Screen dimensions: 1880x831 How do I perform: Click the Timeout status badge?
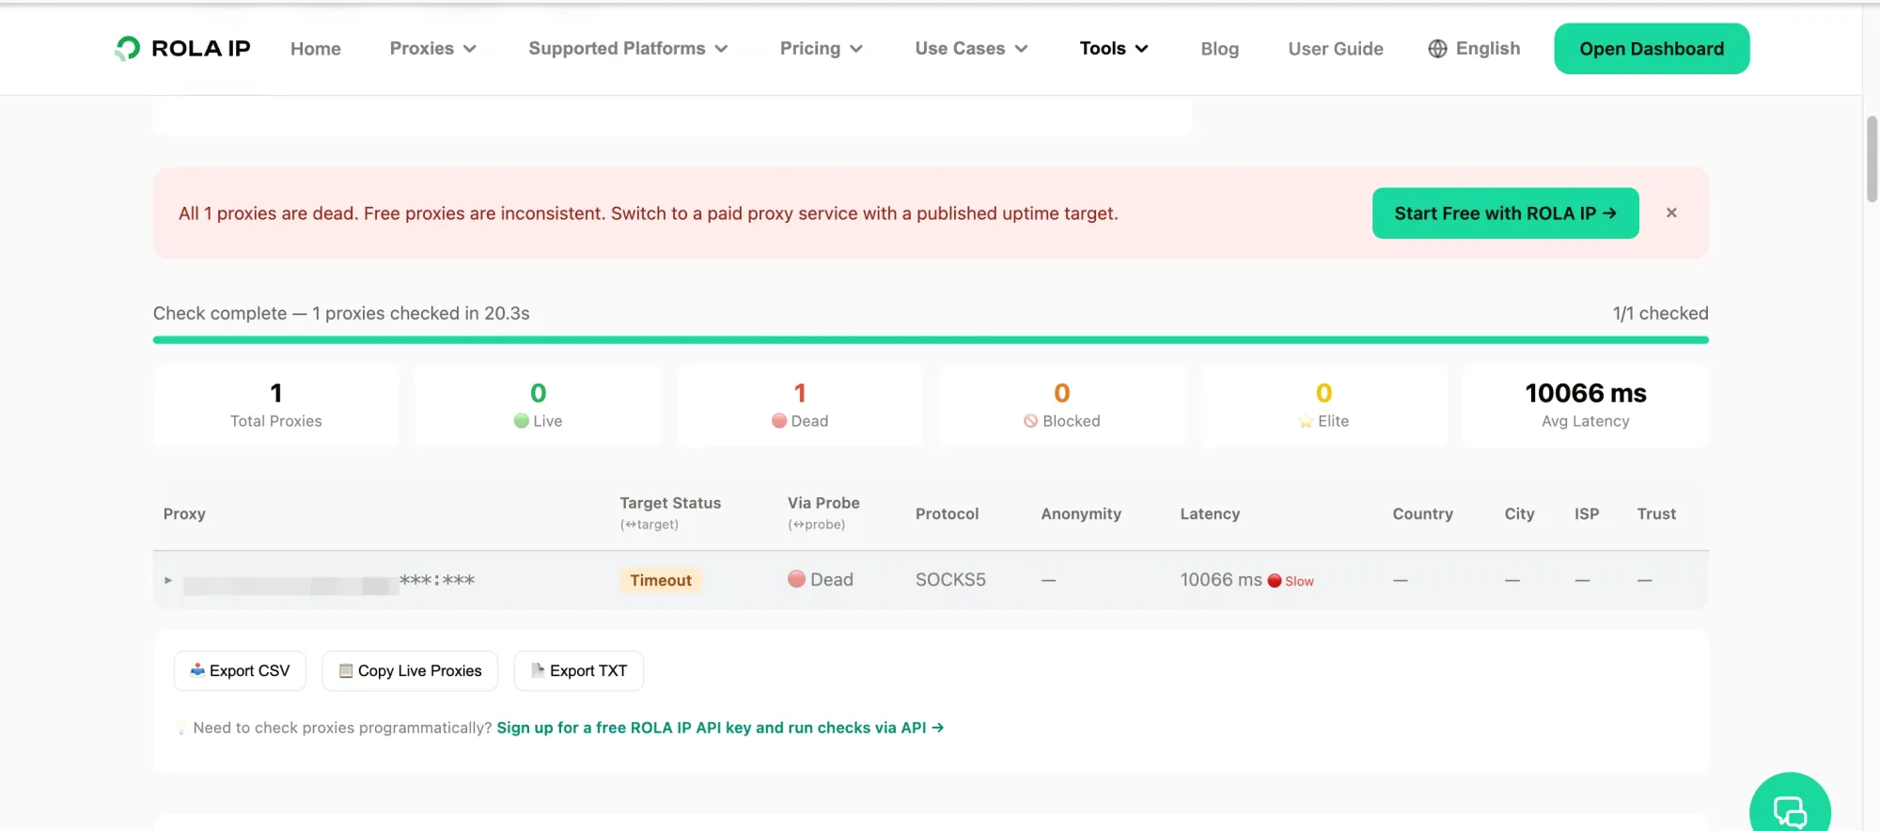[x=661, y=581]
